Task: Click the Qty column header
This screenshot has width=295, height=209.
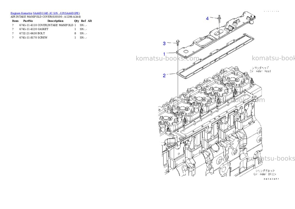Action: point(77,21)
